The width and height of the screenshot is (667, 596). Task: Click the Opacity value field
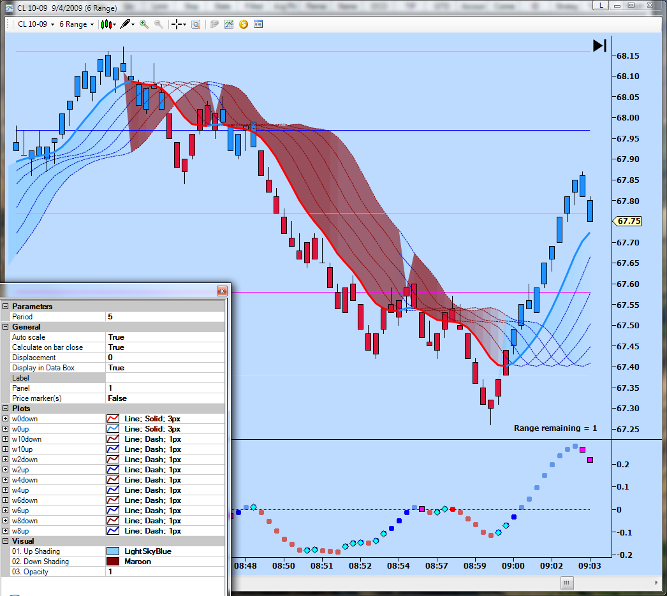tap(165, 572)
